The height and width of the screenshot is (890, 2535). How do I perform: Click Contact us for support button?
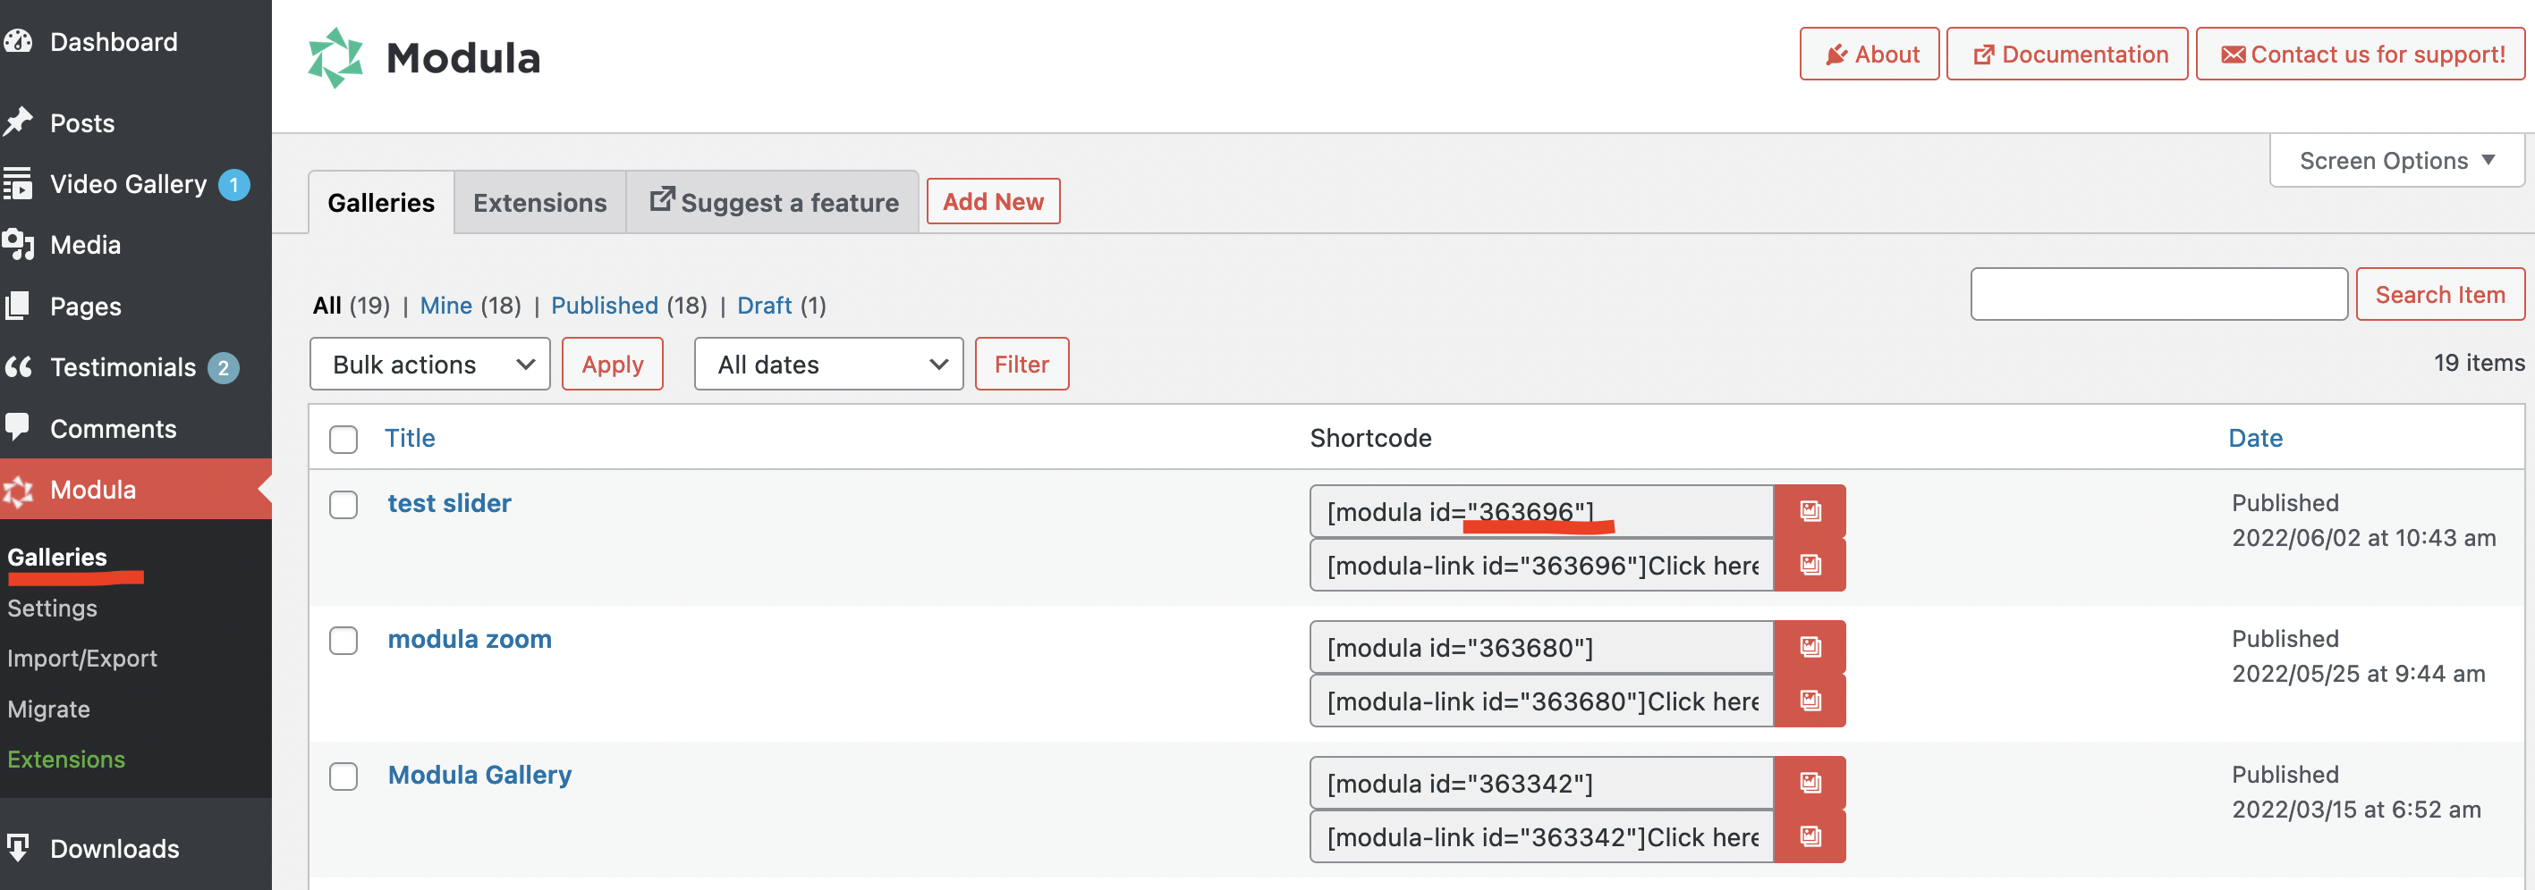pyautogui.click(x=2360, y=55)
